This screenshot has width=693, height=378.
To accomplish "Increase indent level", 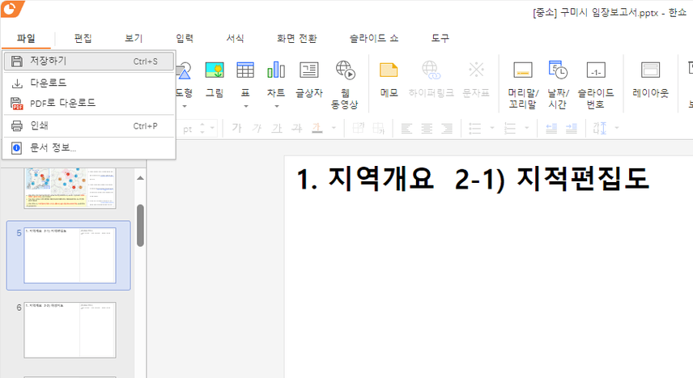I will click(x=572, y=128).
